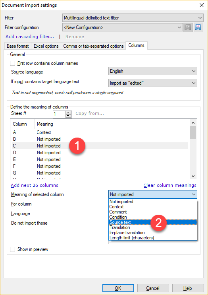Check the Show in preview box
208x295 pixels.
[12, 249]
